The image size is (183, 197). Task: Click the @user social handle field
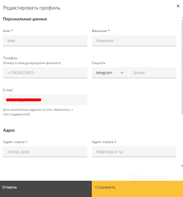pos(153,73)
